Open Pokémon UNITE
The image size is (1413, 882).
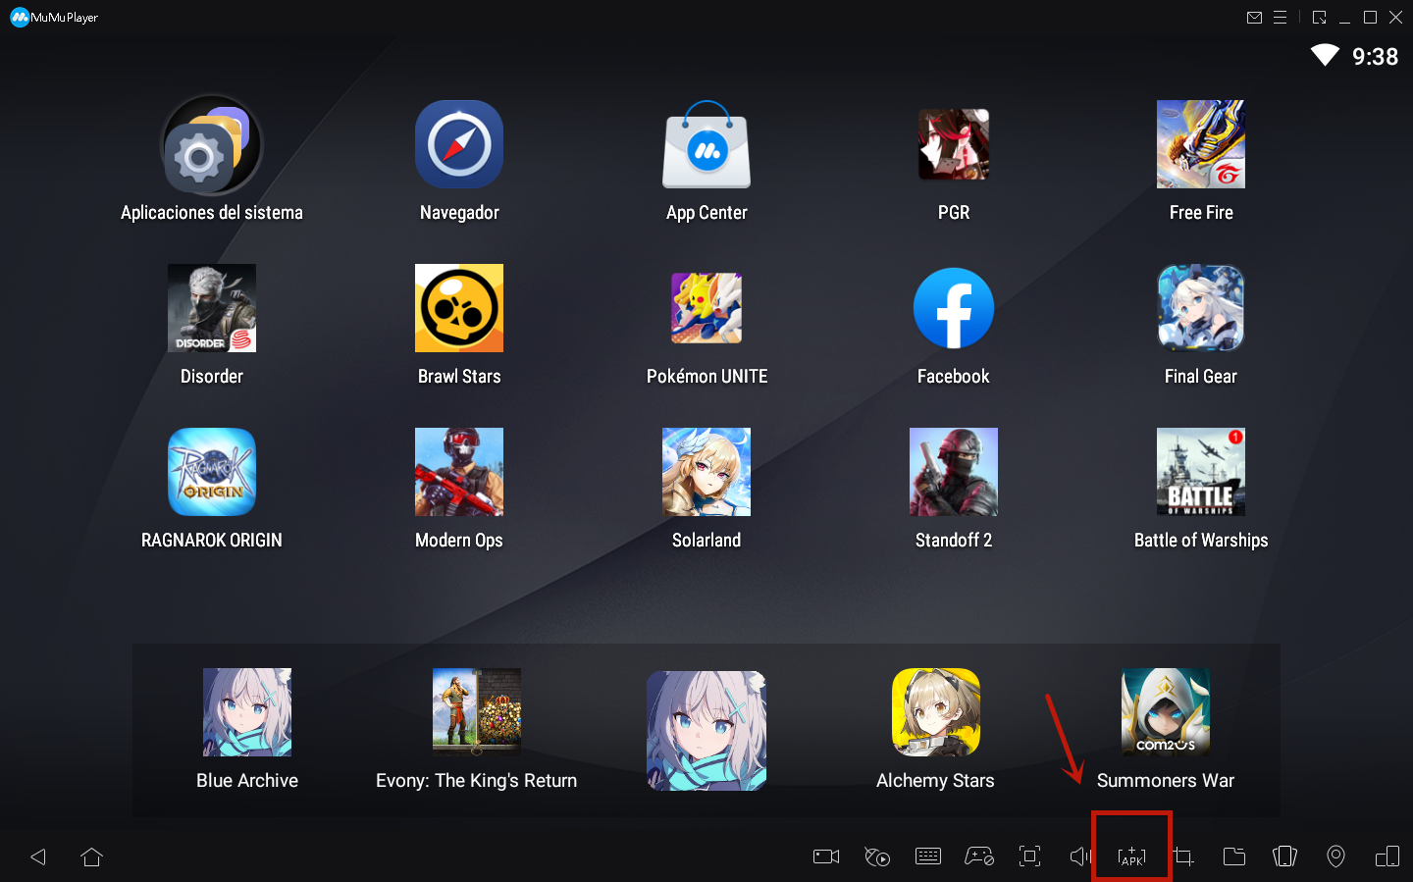706,308
